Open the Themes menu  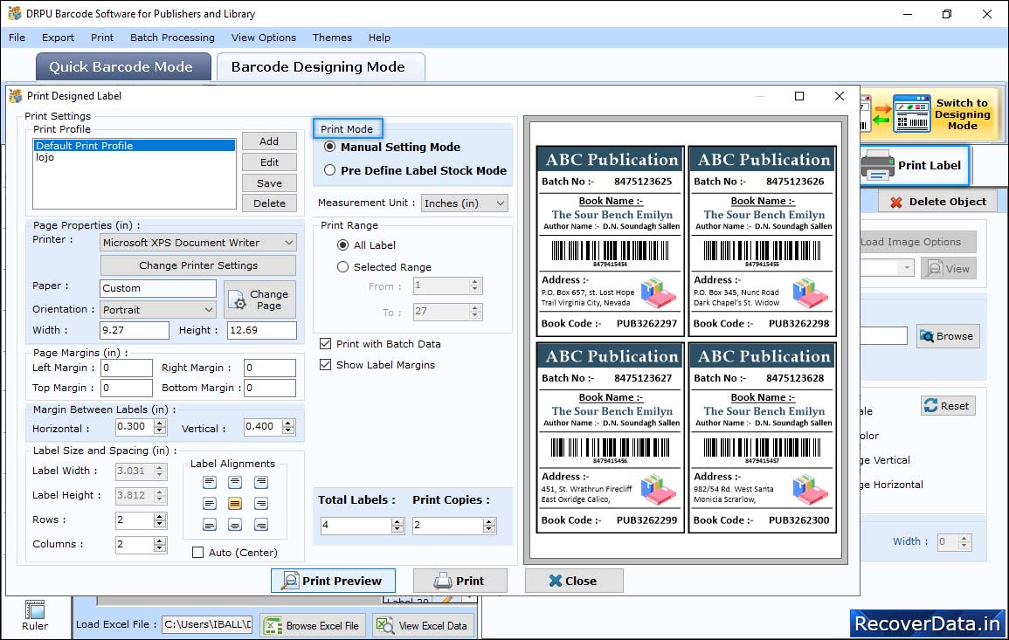pos(332,38)
